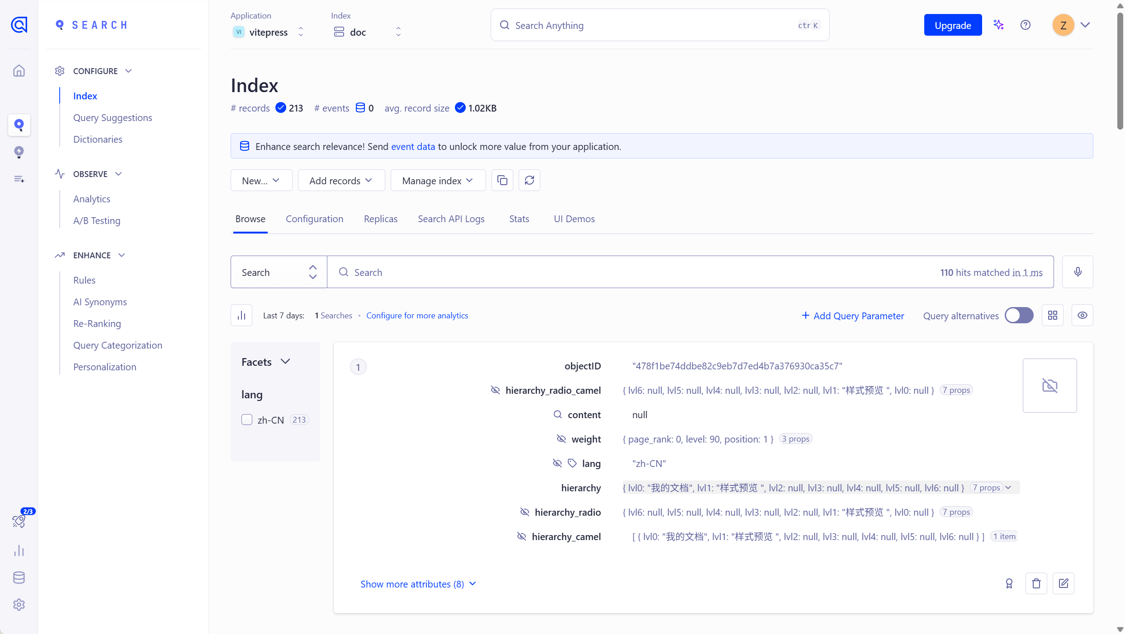Open the AI sparkle assistant icon
Screen dimensions: 1125x634
(x=998, y=25)
